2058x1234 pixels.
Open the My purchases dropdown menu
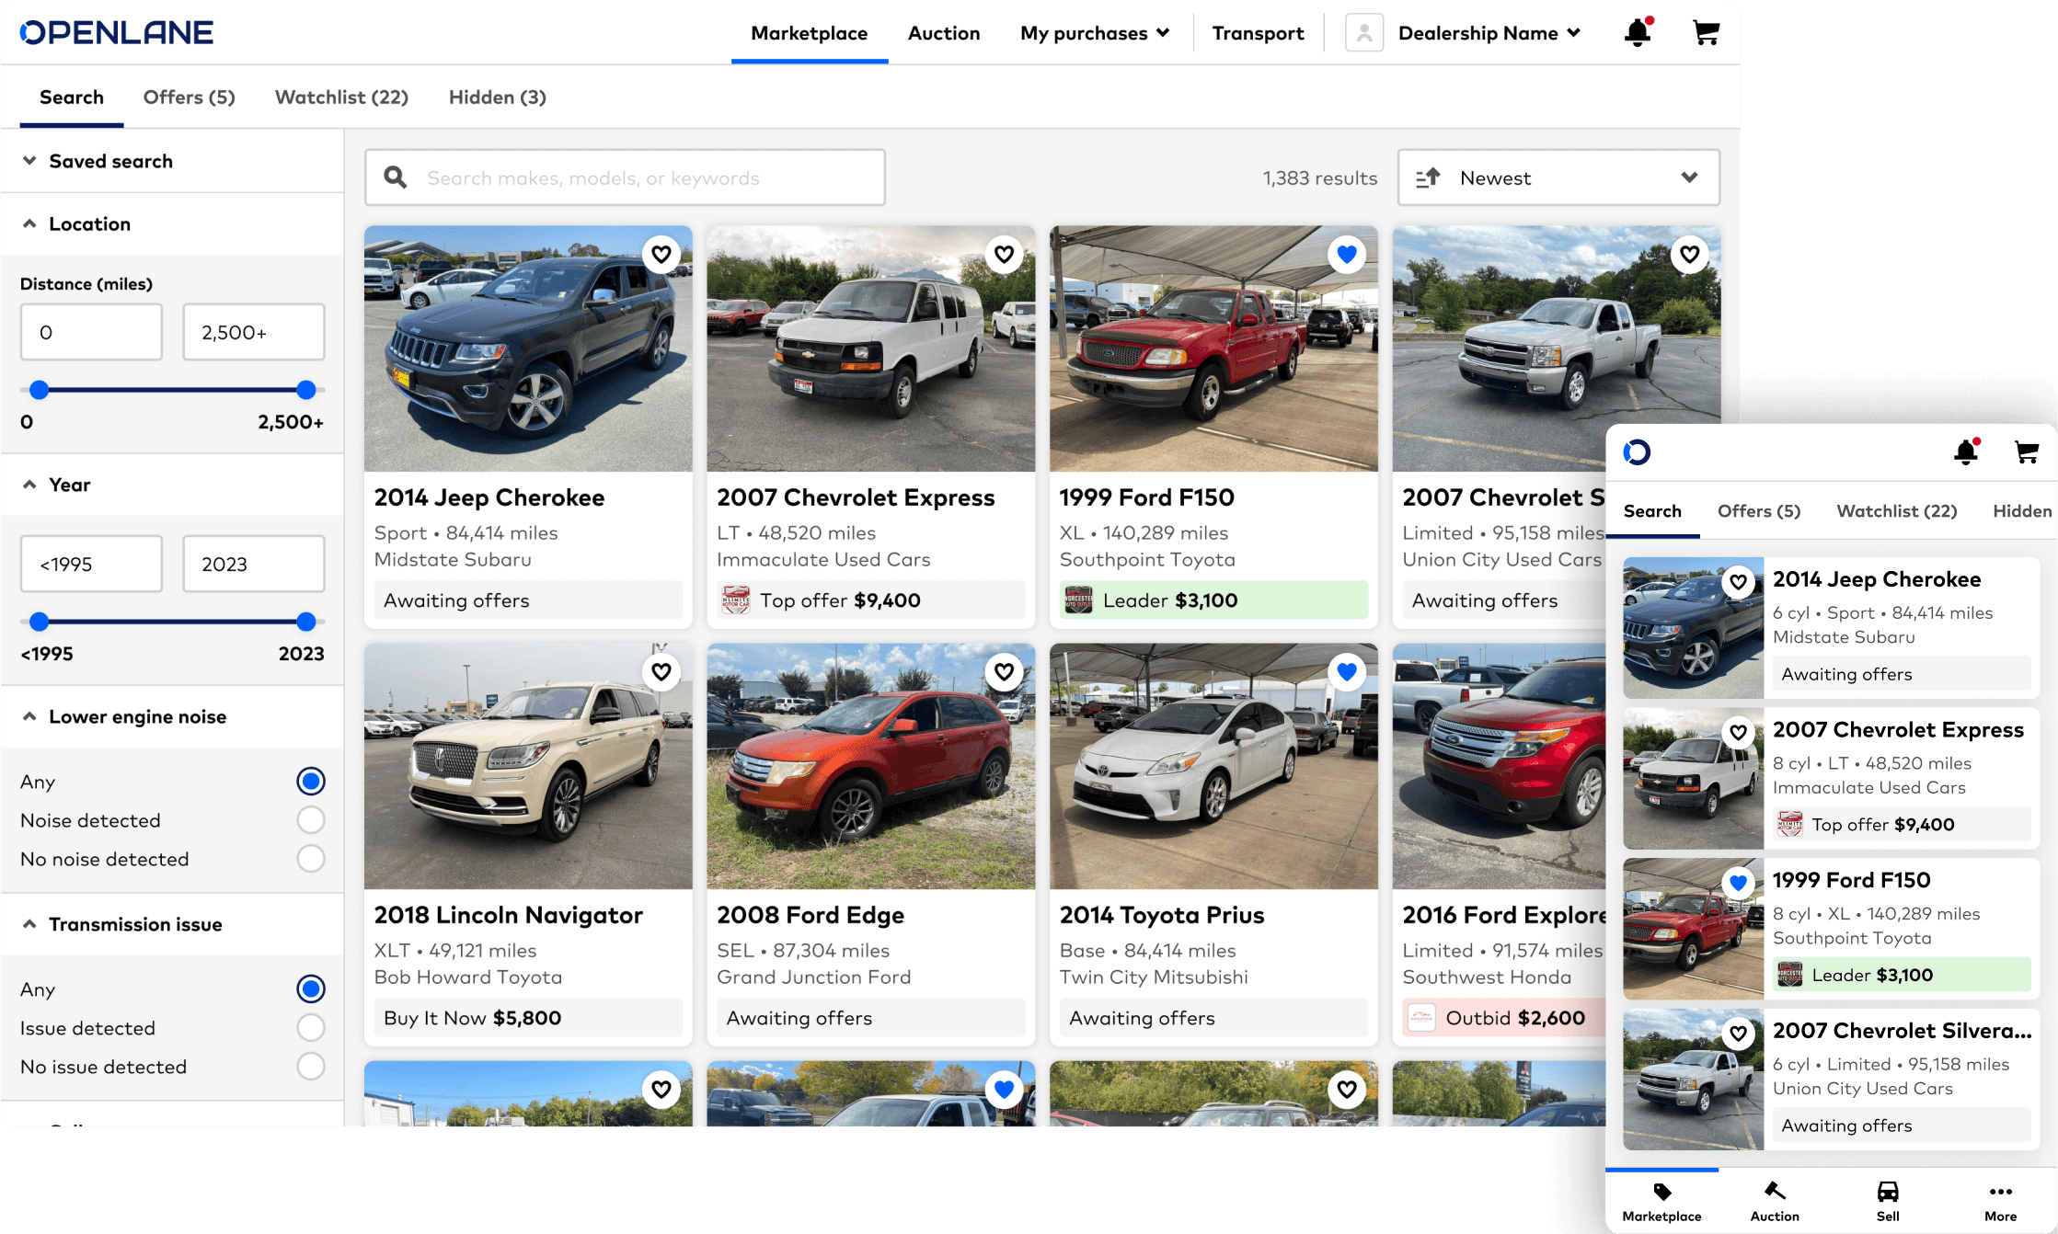tap(1094, 33)
